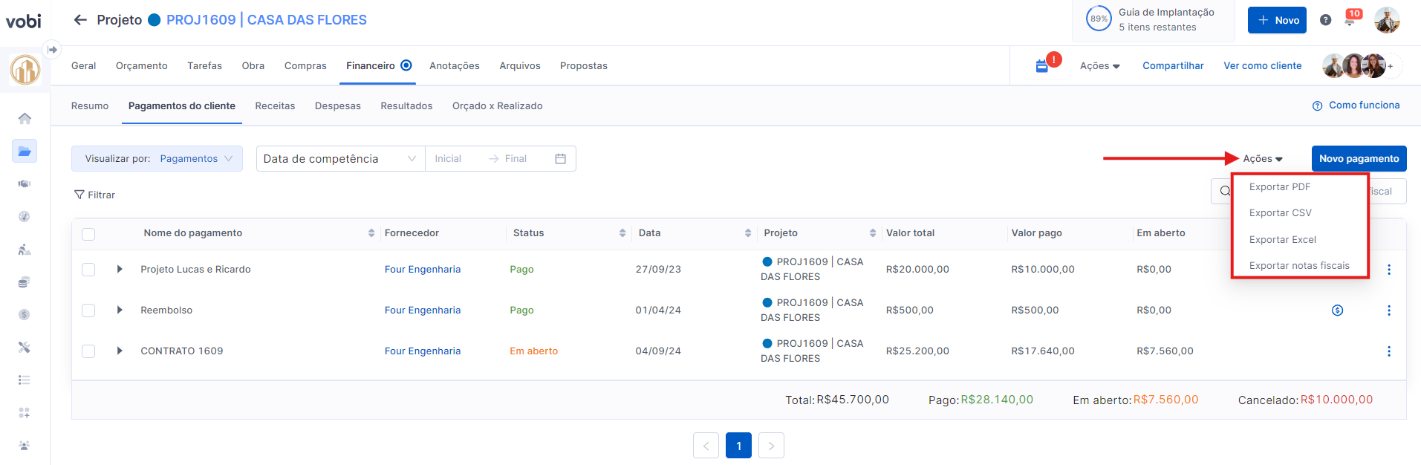Screen dimensions: 1421x465
Task: Add a project member with plus circle
Action: click(1391, 66)
